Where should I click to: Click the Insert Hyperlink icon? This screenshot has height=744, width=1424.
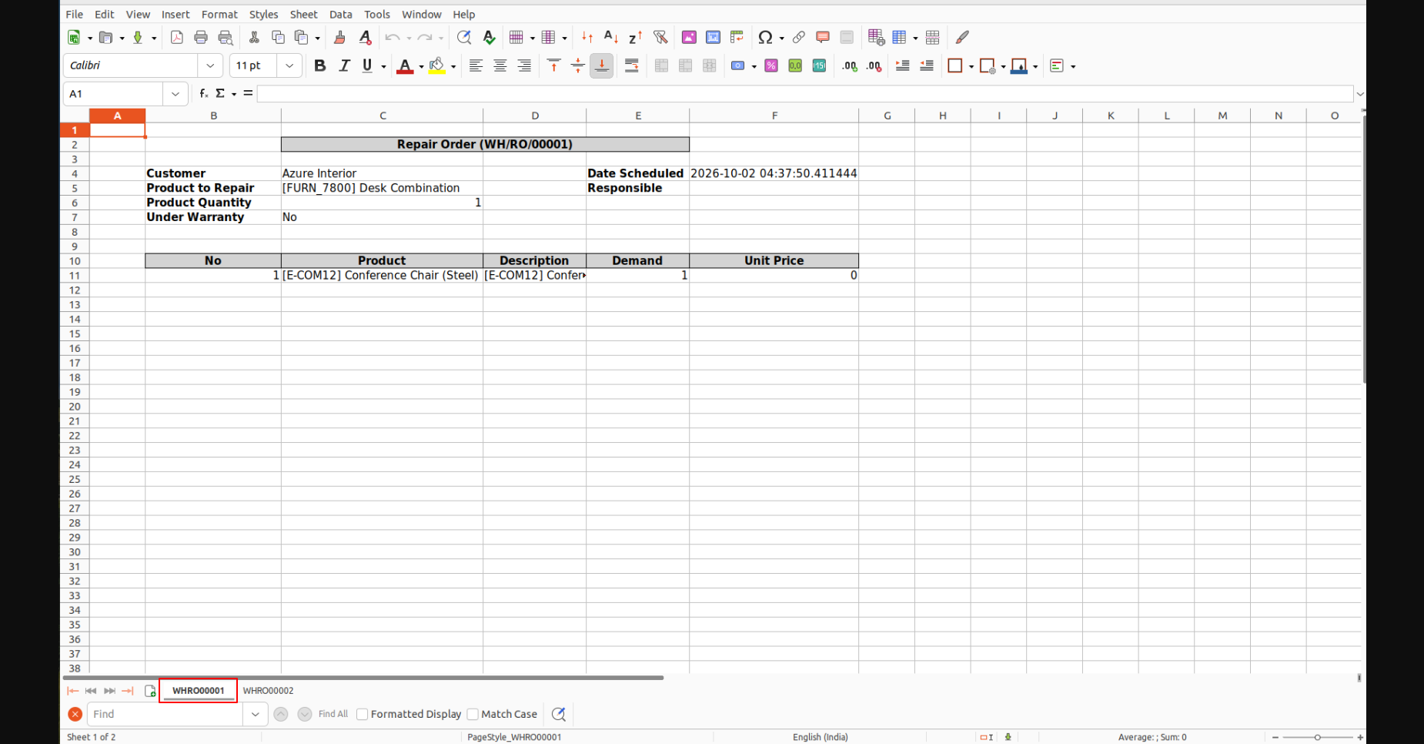(x=798, y=37)
